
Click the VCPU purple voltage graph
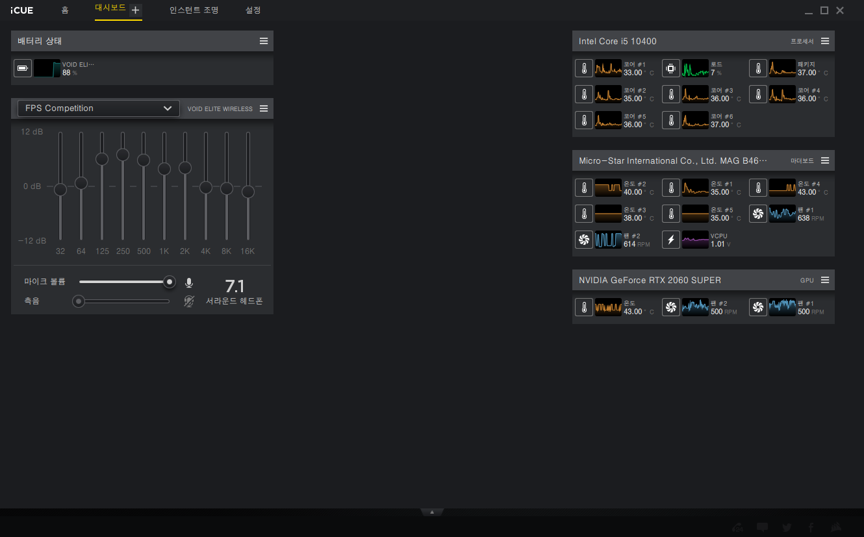point(695,240)
